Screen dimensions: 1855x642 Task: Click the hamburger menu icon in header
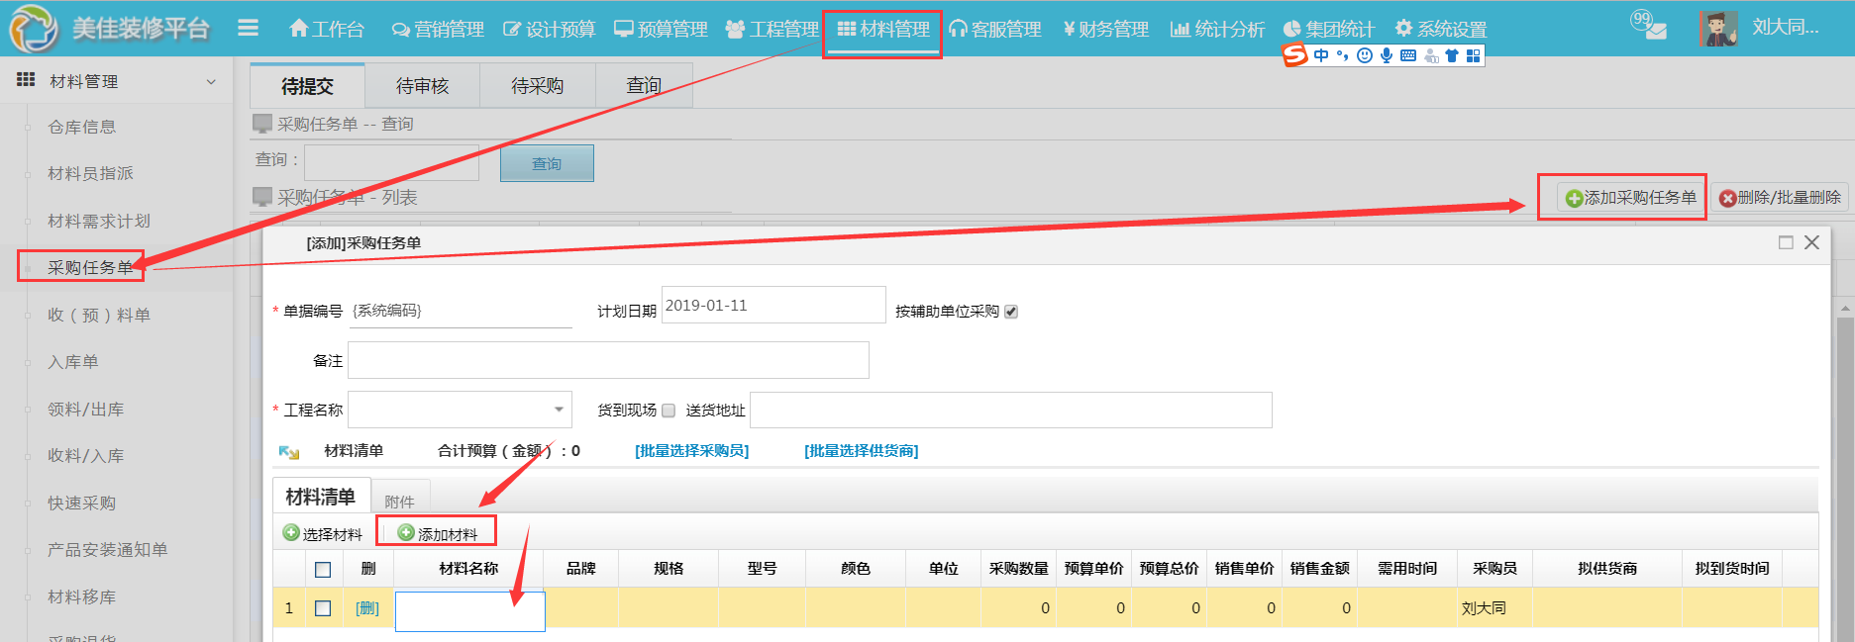coord(248,29)
